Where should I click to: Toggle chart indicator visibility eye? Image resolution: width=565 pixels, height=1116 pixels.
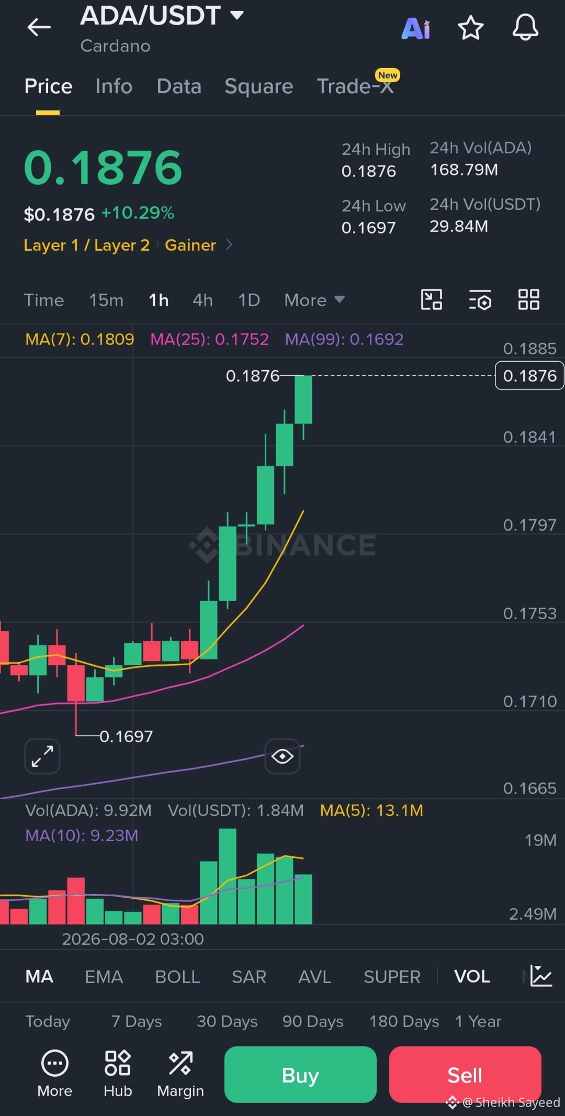(x=282, y=756)
